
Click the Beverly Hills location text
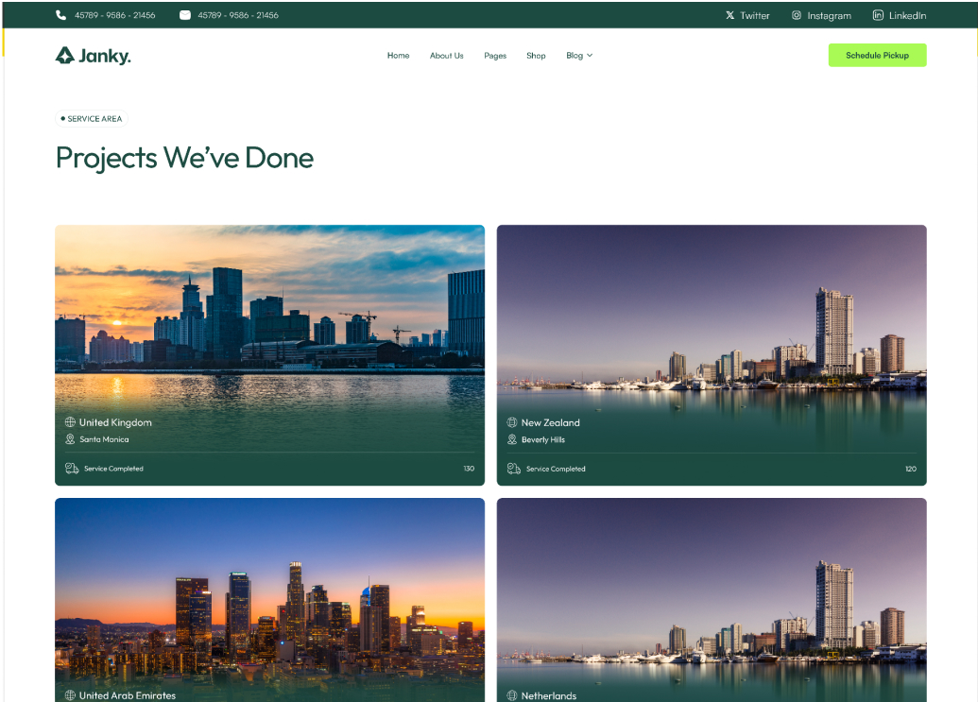click(x=543, y=439)
